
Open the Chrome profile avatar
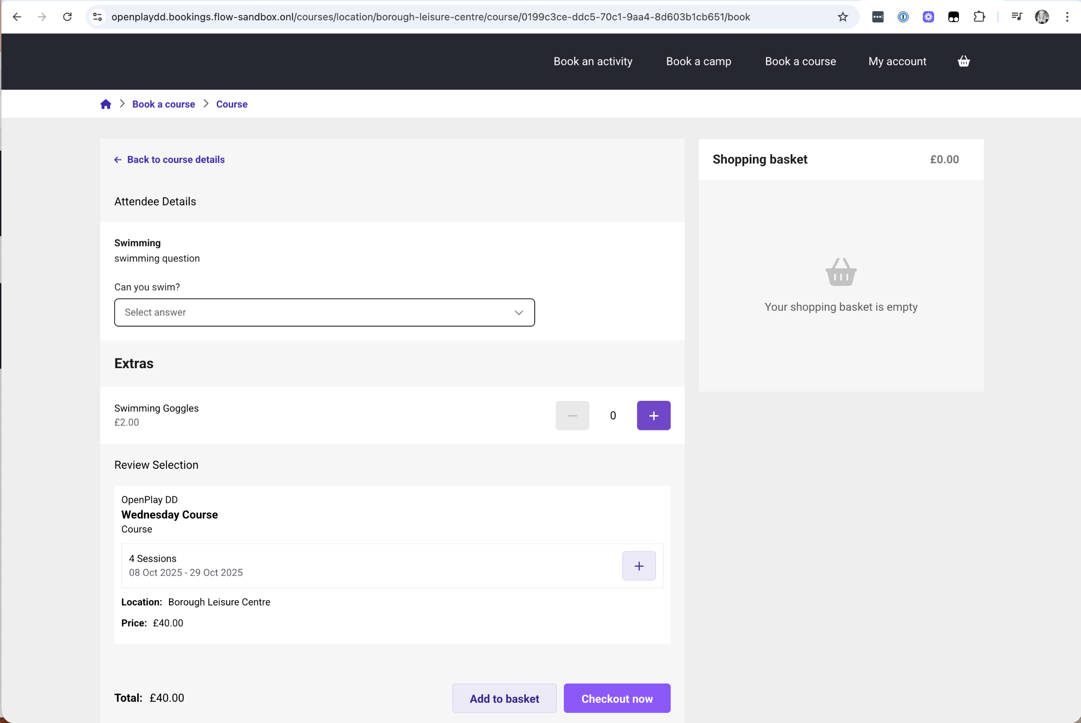click(x=1042, y=17)
